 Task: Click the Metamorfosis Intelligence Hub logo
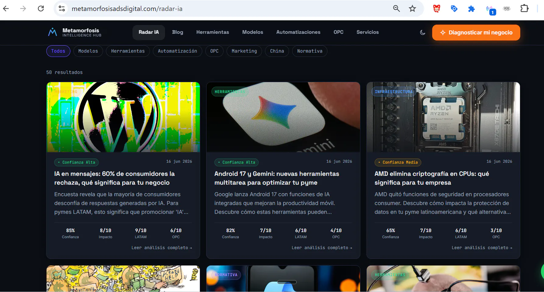(75, 32)
